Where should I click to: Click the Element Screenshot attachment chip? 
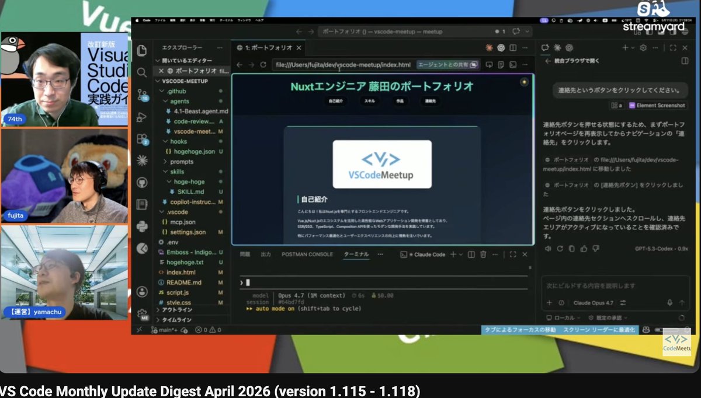pos(657,106)
